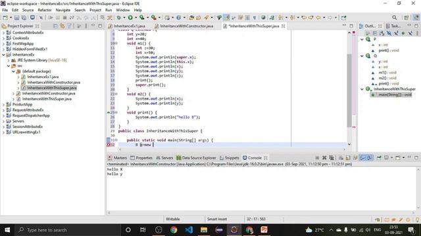Select InheritanceWithThisSuper.java under default package
421x236 pixels.
click(x=51, y=88)
